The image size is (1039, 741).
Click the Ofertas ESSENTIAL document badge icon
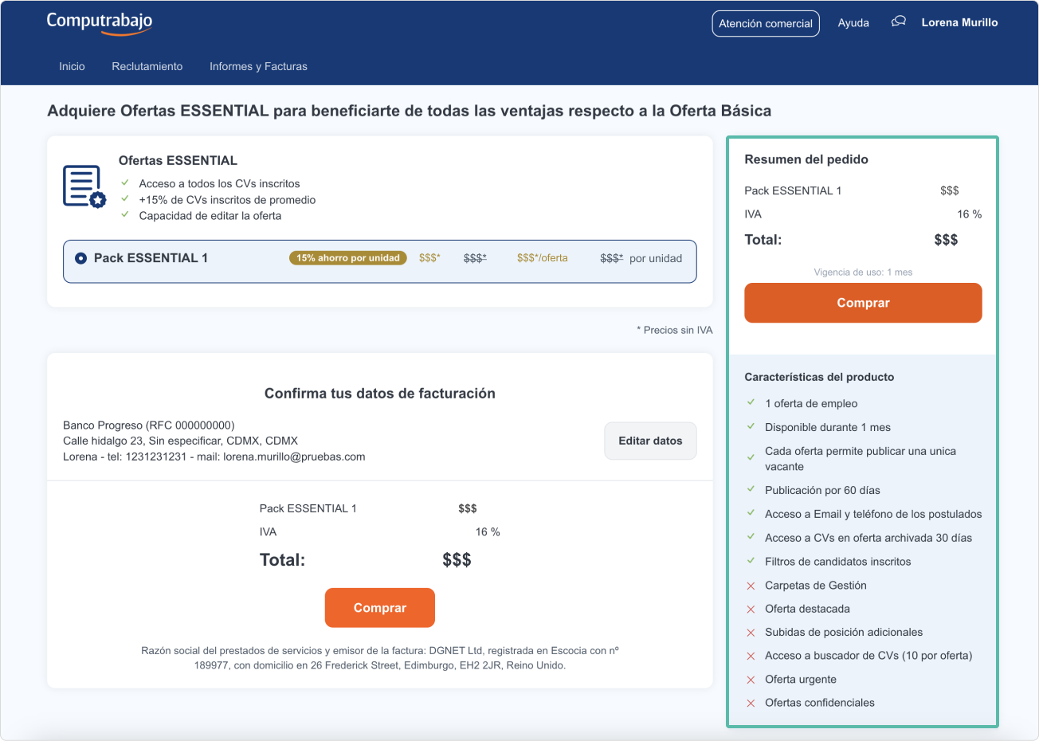(x=84, y=186)
